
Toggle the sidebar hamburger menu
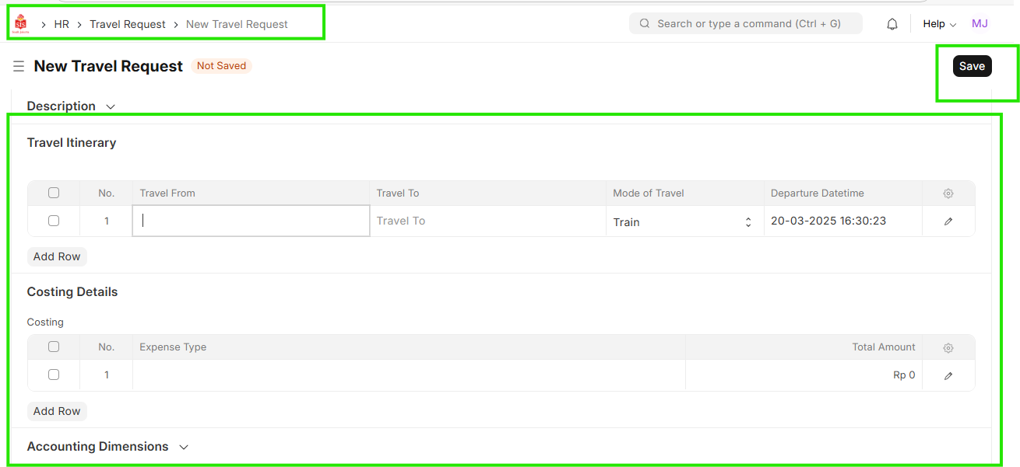click(19, 67)
